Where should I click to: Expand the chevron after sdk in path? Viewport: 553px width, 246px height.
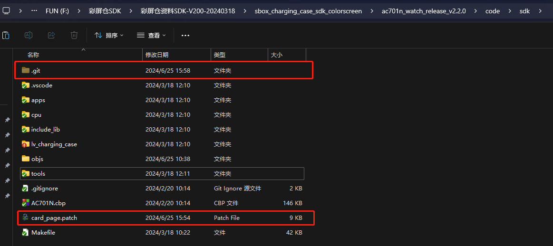click(x=540, y=11)
